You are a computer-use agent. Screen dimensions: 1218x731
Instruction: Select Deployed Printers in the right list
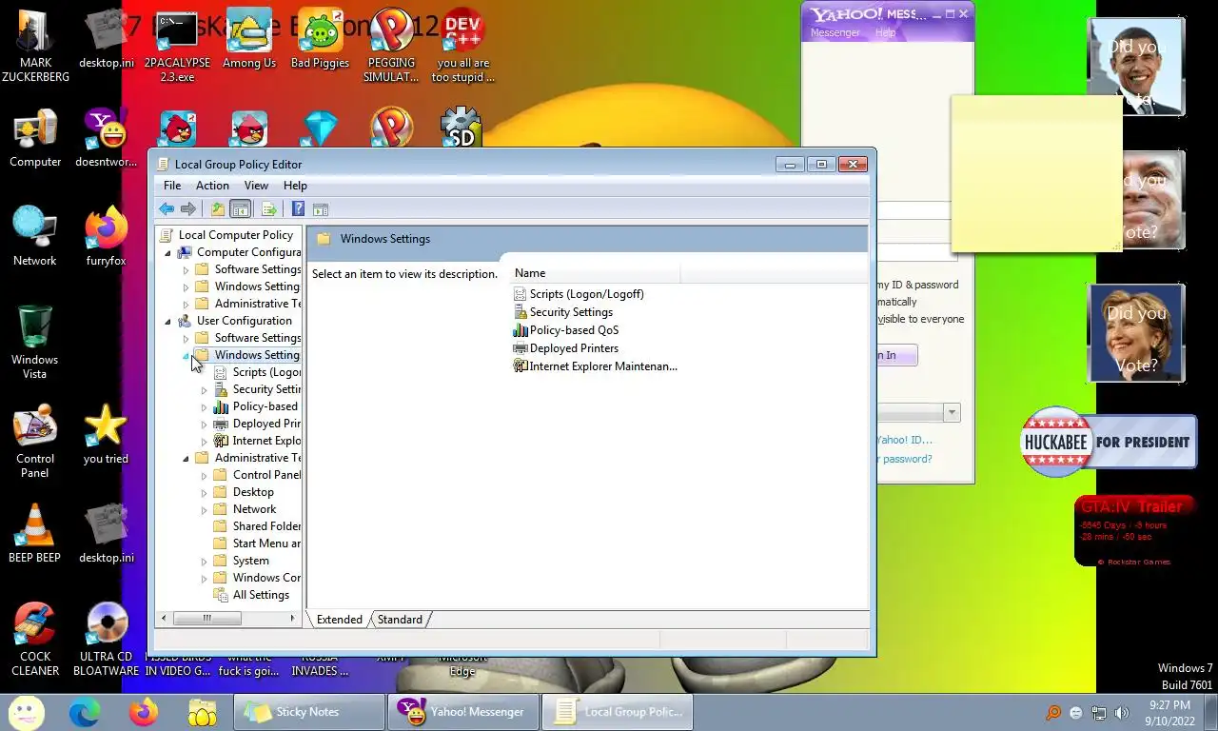click(x=574, y=348)
